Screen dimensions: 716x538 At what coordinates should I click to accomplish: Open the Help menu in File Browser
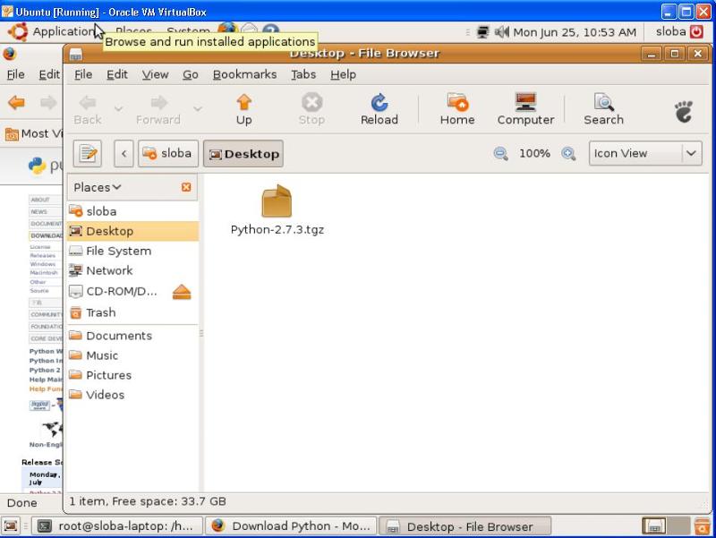[x=344, y=74]
